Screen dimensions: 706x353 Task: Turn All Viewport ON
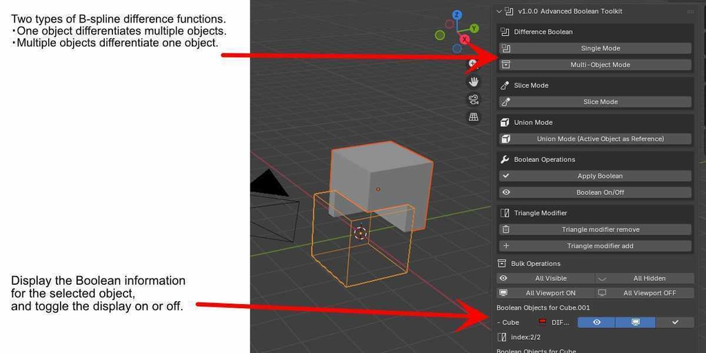[545, 292]
